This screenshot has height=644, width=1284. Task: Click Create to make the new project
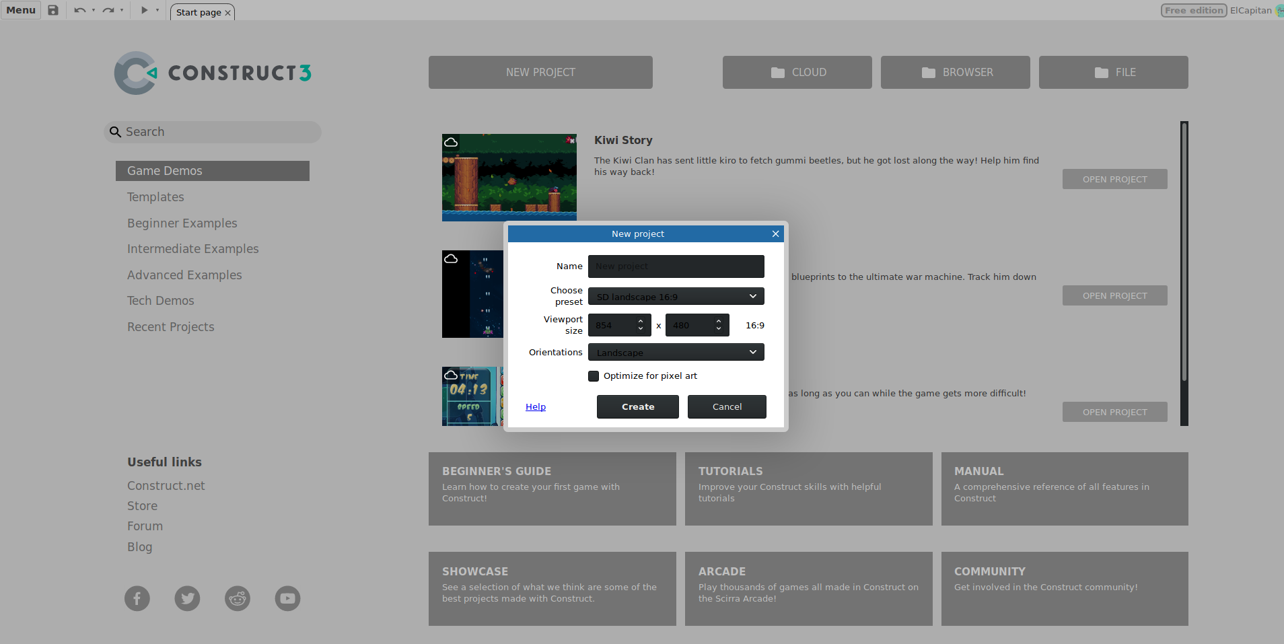point(637,406)
